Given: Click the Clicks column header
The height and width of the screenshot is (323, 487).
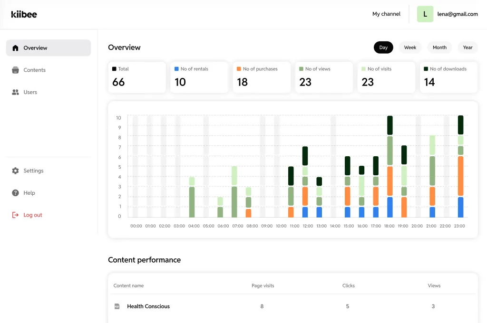Looking at the screenshot, I should tap(349, 285).
